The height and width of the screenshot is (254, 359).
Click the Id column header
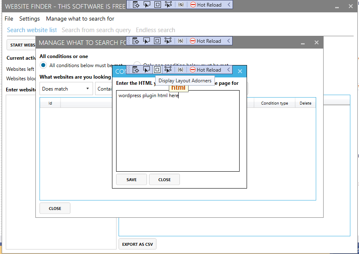point(50,103)
